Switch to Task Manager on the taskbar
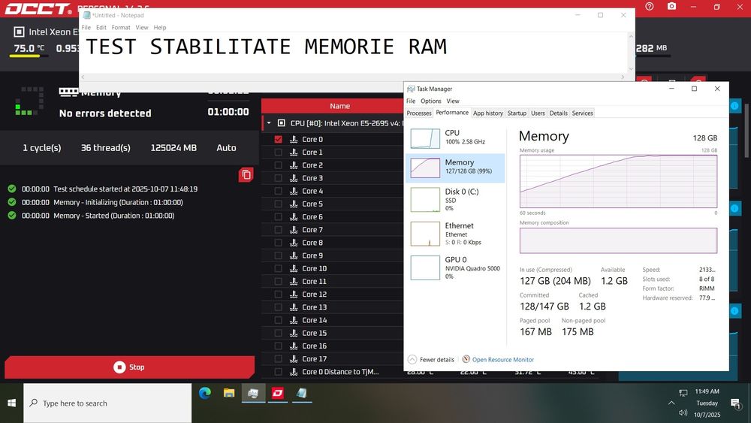 253,393
